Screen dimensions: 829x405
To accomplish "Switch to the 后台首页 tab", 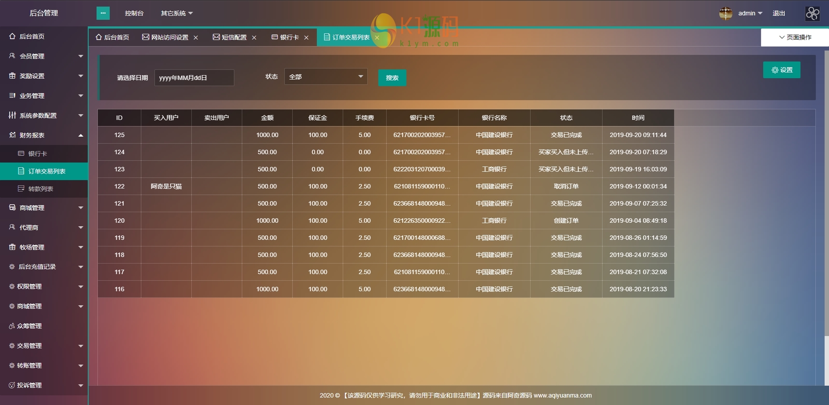I will 112,37.
